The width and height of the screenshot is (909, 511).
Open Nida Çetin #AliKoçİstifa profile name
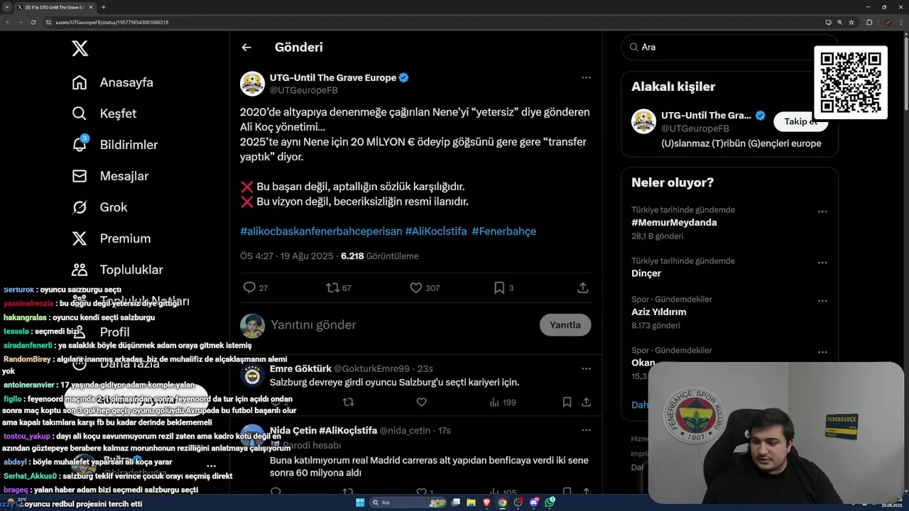[x=323, y=430]
